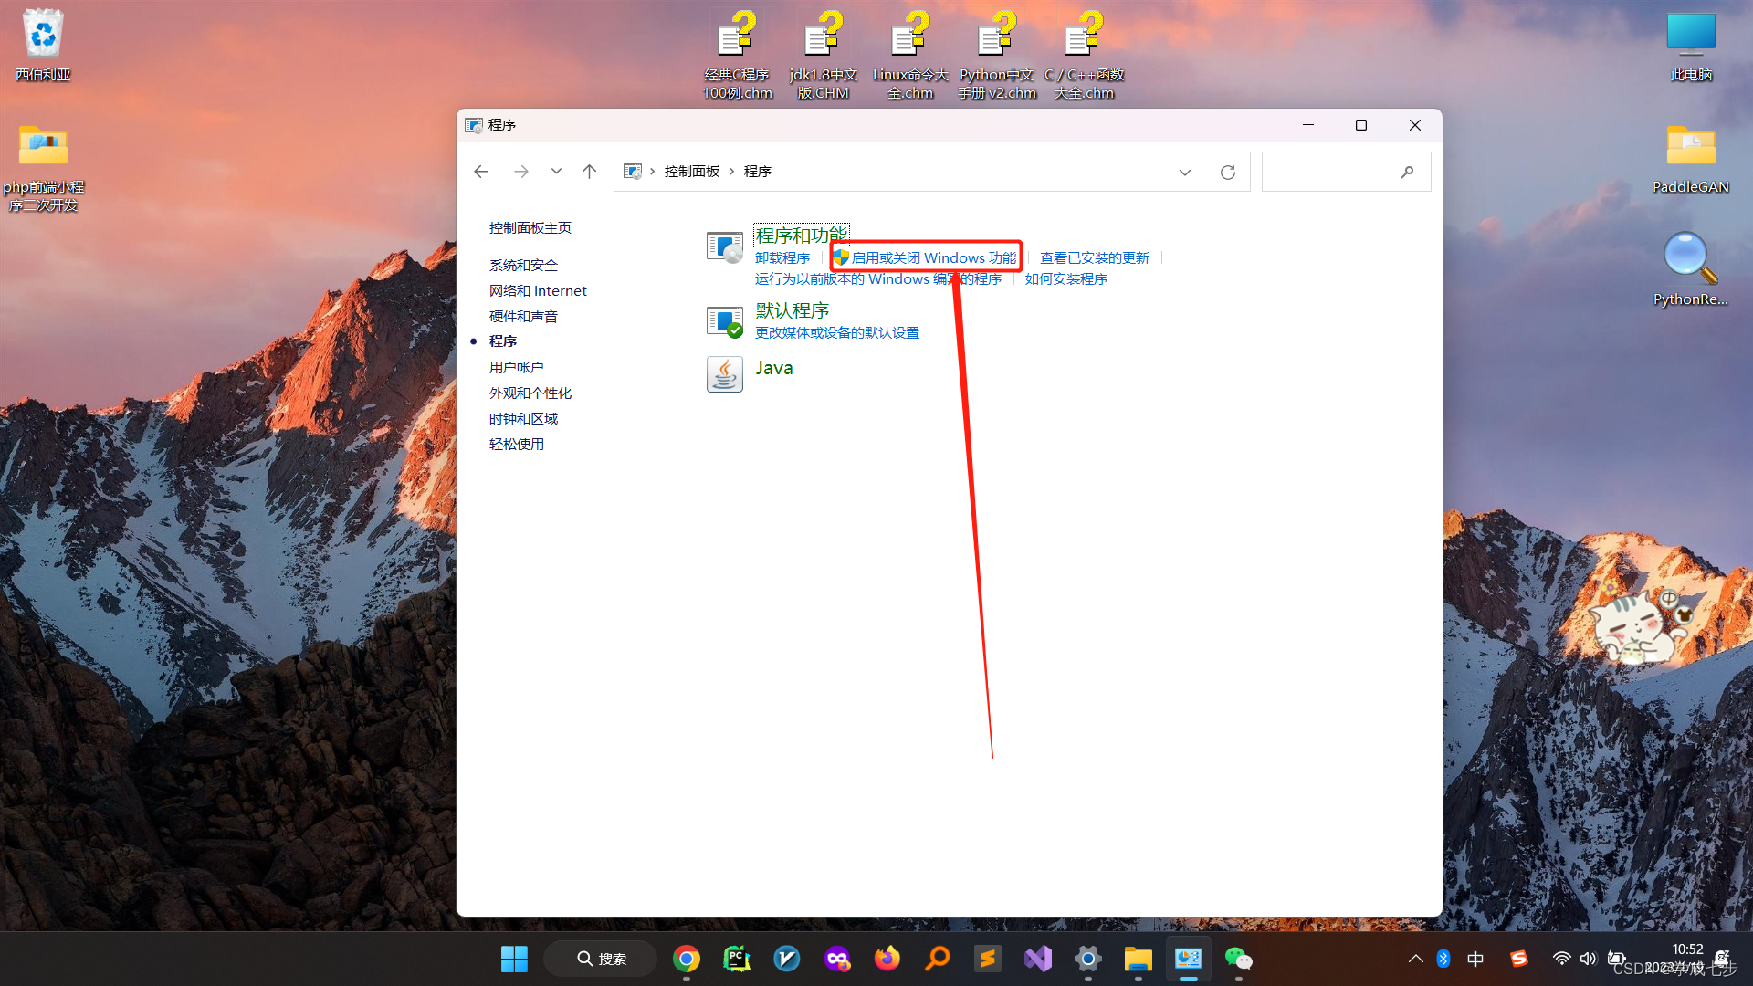
Task: Expand the address bar history dropdown
Action: [1184, 172]
